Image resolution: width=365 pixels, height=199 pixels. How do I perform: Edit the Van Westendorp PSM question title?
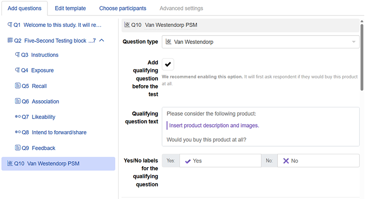coord(171,25)
